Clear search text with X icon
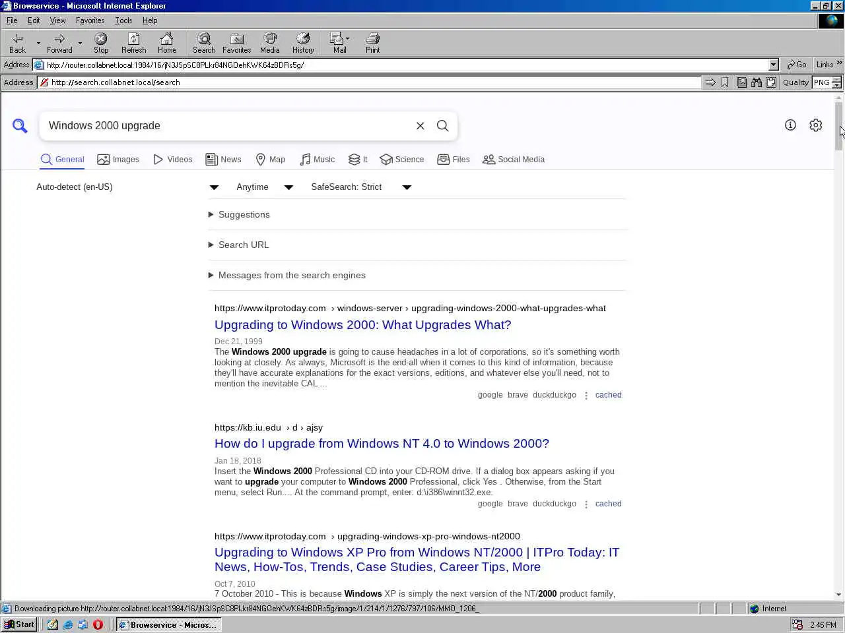The width and height of the screenshot is (845, 633). [x=420, y=126]
